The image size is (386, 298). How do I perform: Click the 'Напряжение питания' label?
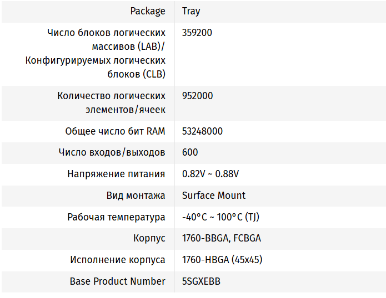[116, 174]
